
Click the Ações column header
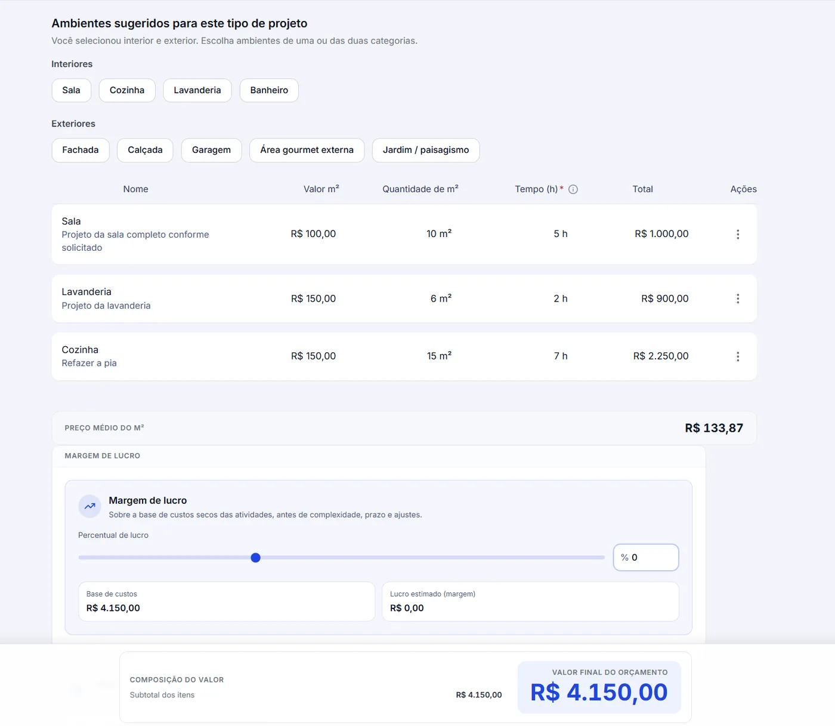pos(743,189)
